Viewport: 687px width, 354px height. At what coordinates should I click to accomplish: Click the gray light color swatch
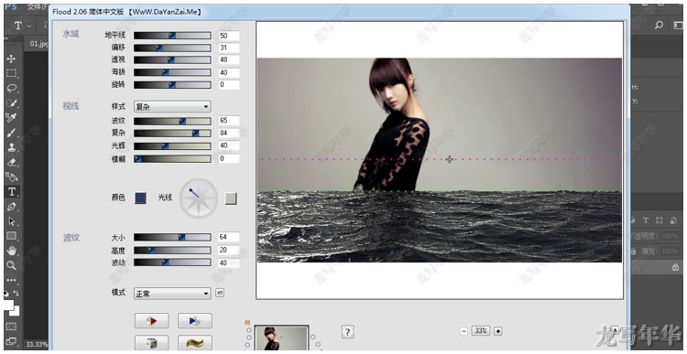point(231,198)
